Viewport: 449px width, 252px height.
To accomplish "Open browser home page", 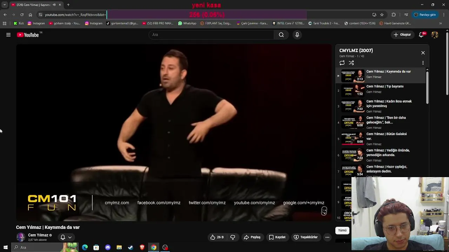I will pos(31,15).
